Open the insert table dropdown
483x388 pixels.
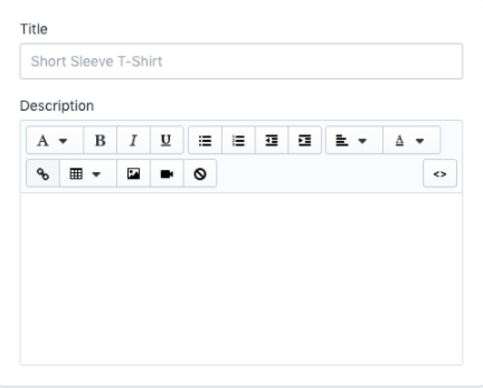88,173
